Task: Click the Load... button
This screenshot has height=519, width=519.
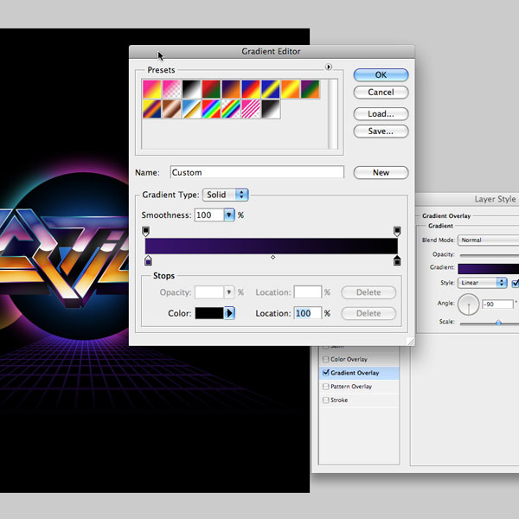Action: pyautogui.click(x=381, y=114)
